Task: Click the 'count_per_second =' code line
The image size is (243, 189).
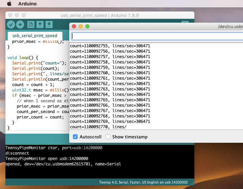Action: point(43,112)
